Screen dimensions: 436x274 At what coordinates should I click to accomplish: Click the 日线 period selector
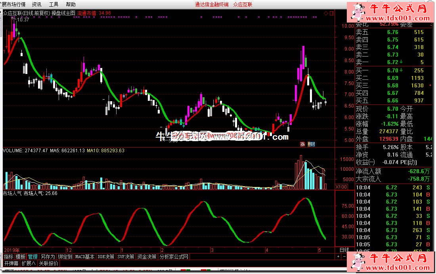point(344,250)
